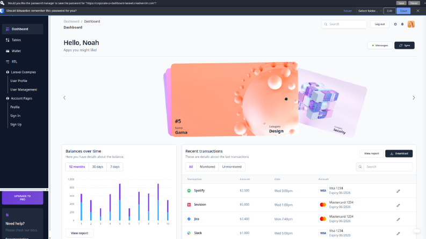The height and width of the screenshot is (239, 426).
Task: Edit the Invision transaction pencil icon
Action: (x=398, y=205)
